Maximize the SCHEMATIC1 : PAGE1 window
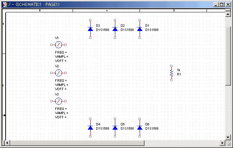233x148 pixels. click(x=221, y=4)
